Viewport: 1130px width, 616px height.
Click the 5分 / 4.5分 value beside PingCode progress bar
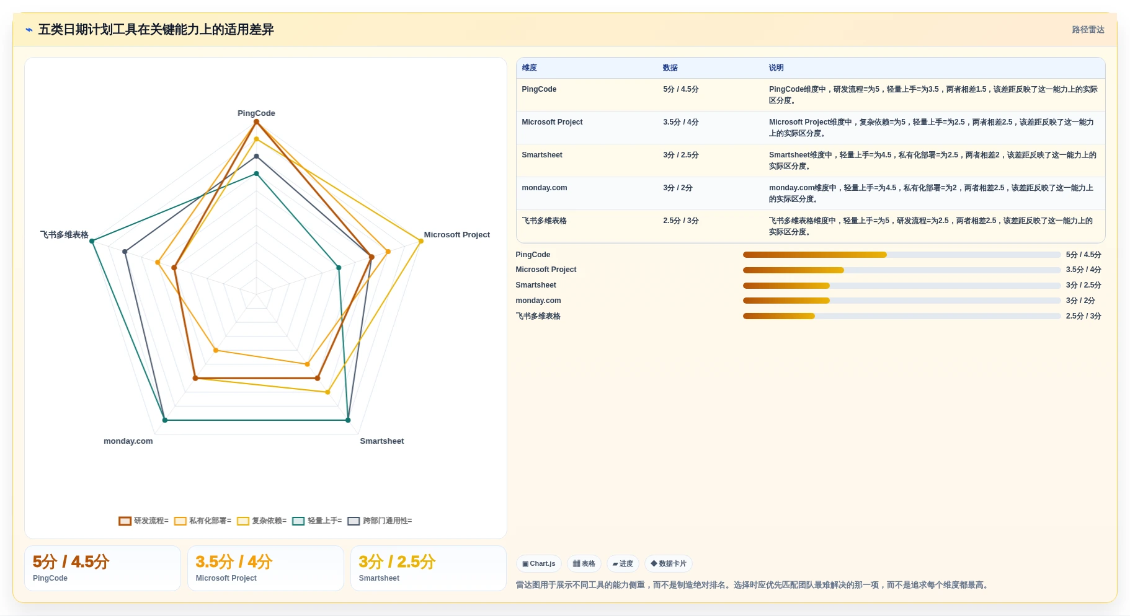(1083, 255)
